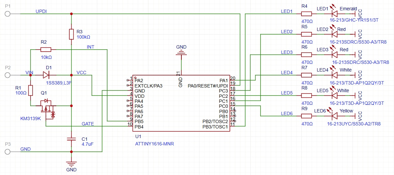Select diode D1 symbol
Viewport: 394px width, 175px height.
point(46,75)
